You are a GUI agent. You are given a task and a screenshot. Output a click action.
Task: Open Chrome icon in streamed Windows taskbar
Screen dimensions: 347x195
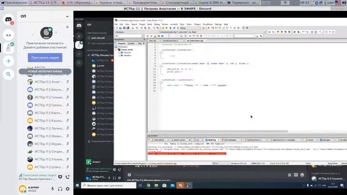pos(149,185)
